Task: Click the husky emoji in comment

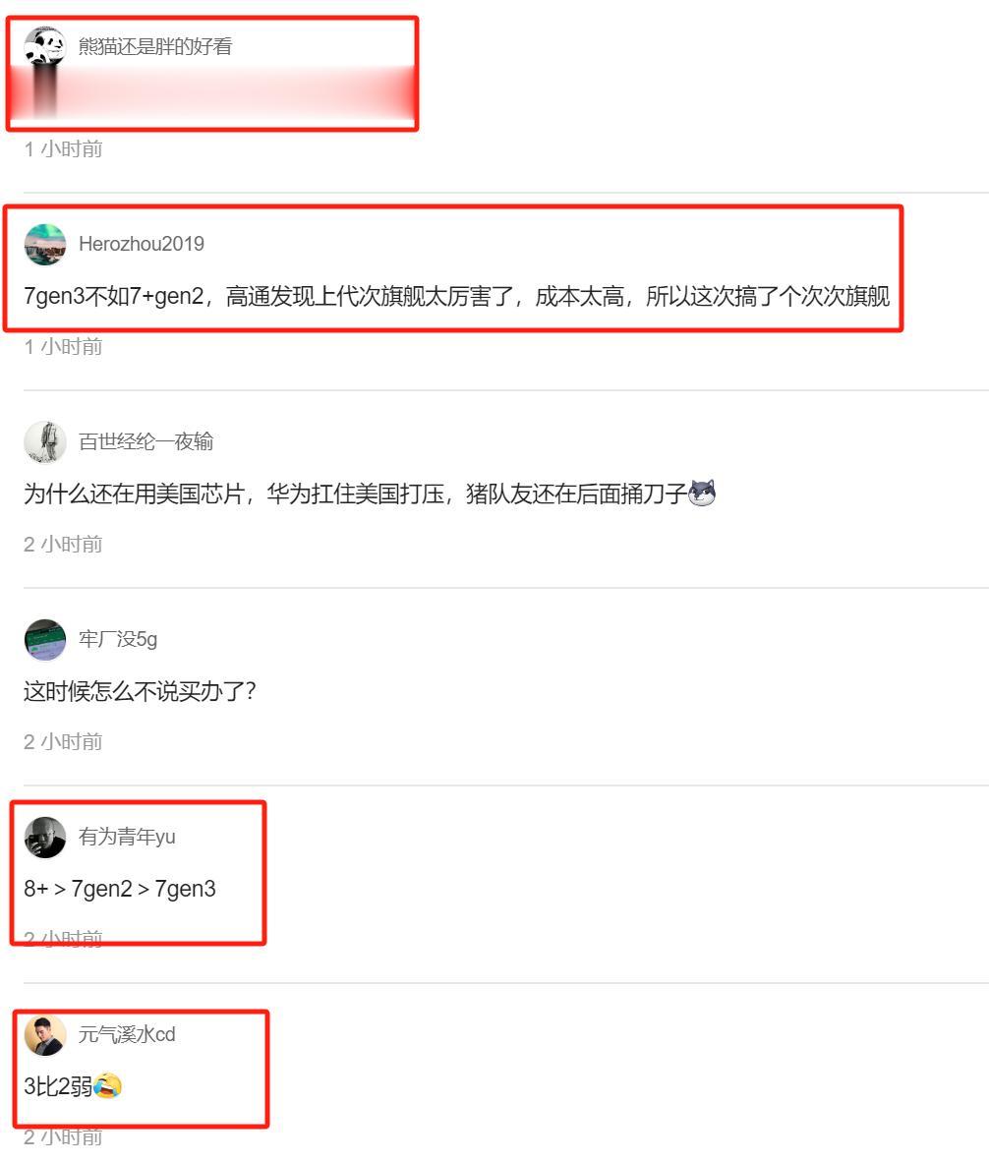Action: click(702, 493)
